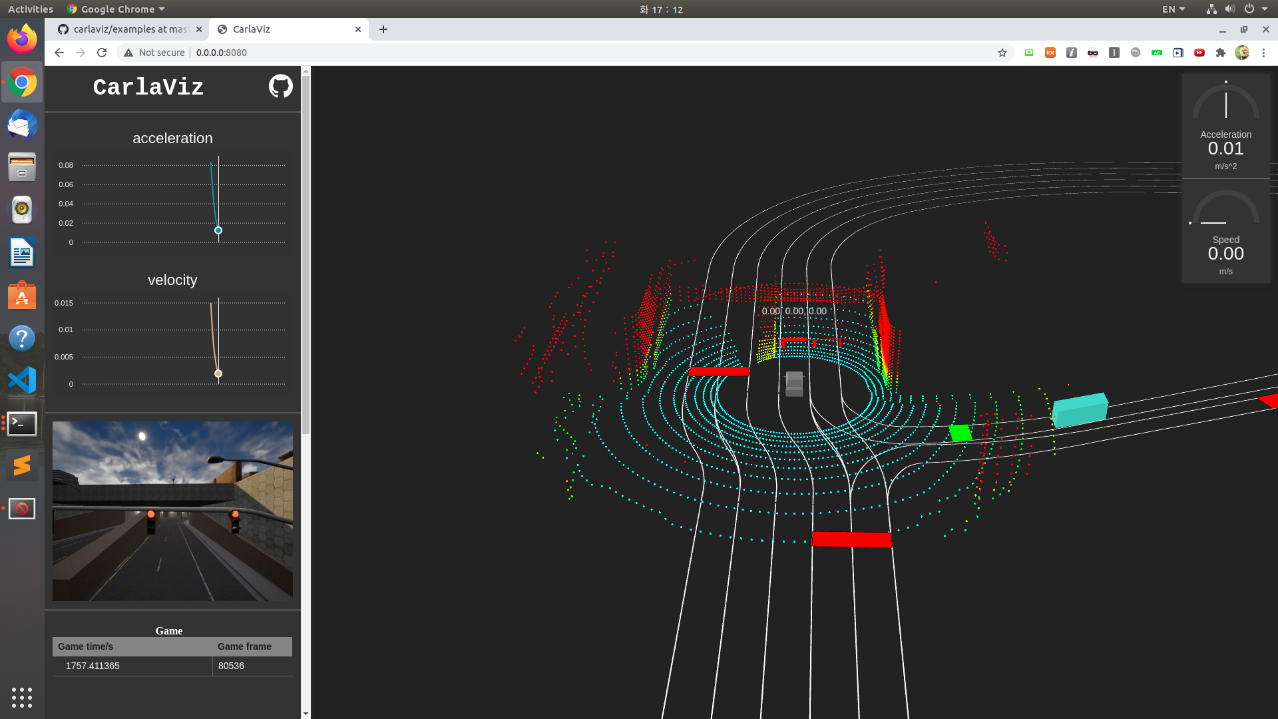This screenshot has height=719, width=1278.
Task: Show Applications grid button
Action: [x=22, y=697]
